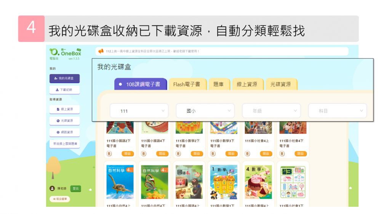This screenshot has height=214, width=381.
Task: Collapse the sidebar with 收合選單
Action: pyautogui.click(x=60, y=199)
